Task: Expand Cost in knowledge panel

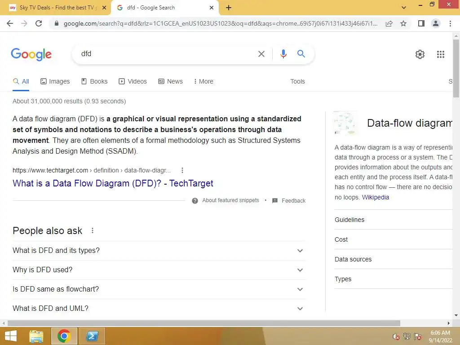Action: tap(394, 240)
